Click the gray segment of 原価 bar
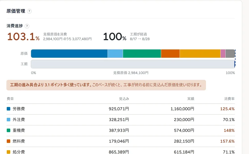The height and width of the screenshot is (154, 249). [x=230, y=53]
